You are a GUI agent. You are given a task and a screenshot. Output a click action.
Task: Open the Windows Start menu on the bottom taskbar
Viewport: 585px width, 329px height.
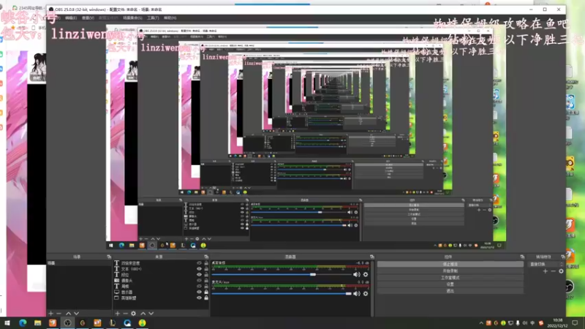[7, 323]
